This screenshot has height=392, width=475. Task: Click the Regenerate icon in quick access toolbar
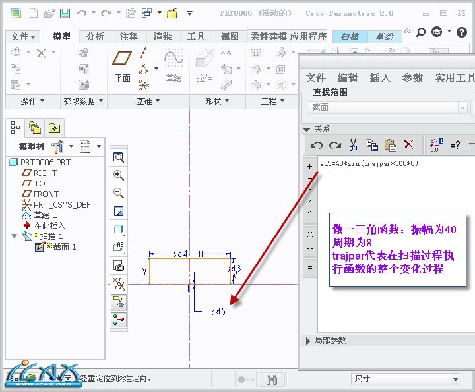click(x=131, y=13)
